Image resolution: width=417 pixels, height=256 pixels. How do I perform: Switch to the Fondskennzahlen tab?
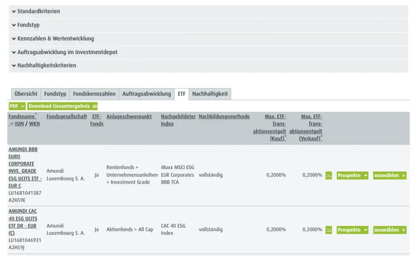coord(94,94)
